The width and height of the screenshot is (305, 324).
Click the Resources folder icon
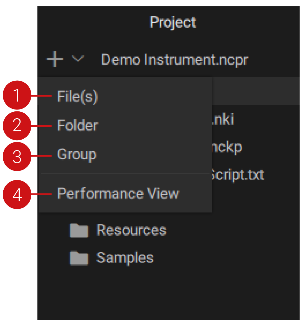79,230
